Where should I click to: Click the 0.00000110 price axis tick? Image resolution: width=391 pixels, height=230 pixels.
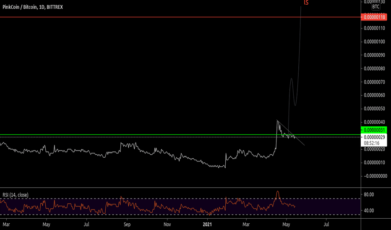pos(374,28)
